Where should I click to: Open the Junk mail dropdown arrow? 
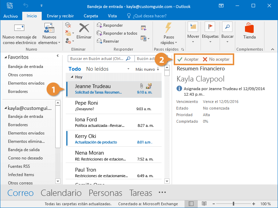(x=73, y=41)
